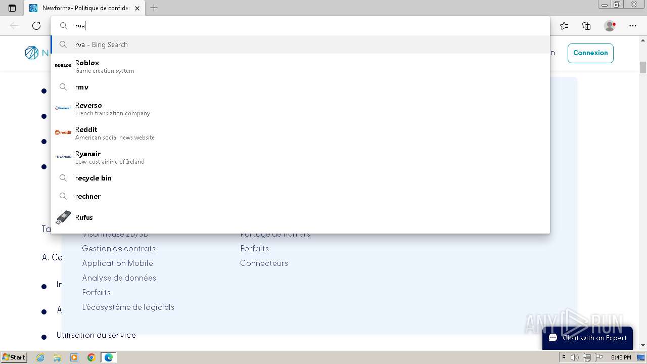Select the 'rechner' search suggestion
The image size is (647, 364).
point(300,196)
